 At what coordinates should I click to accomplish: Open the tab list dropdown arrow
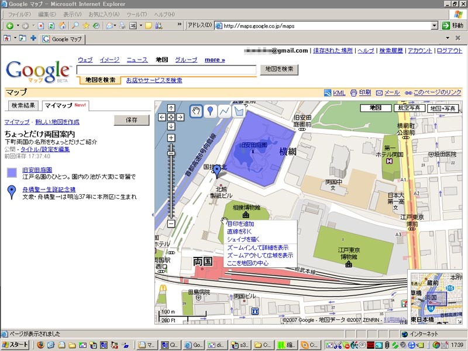(448, 38)
